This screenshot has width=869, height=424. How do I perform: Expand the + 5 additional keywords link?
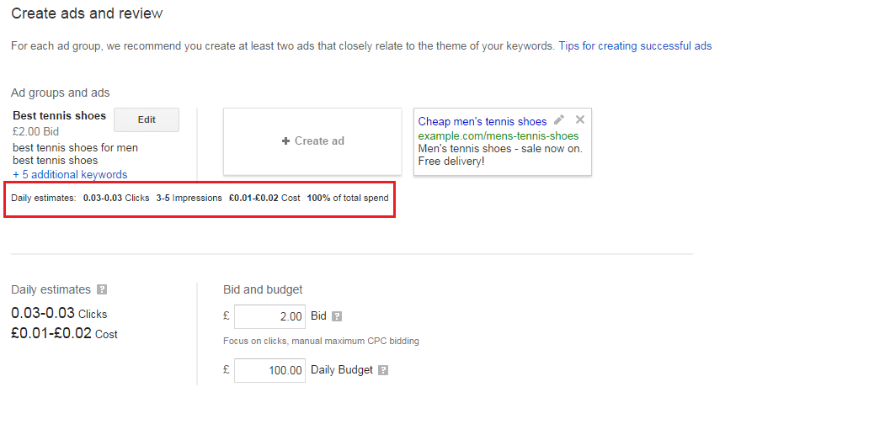[70, 174]
